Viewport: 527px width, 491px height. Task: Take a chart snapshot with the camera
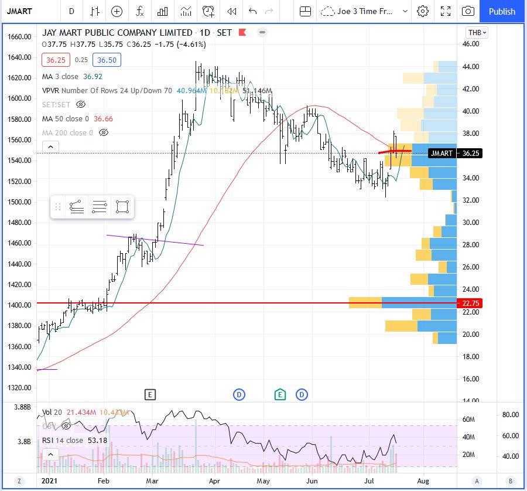point(468,12)
